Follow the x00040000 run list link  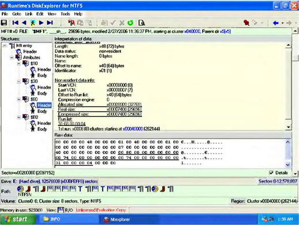[x=133, y=129]
